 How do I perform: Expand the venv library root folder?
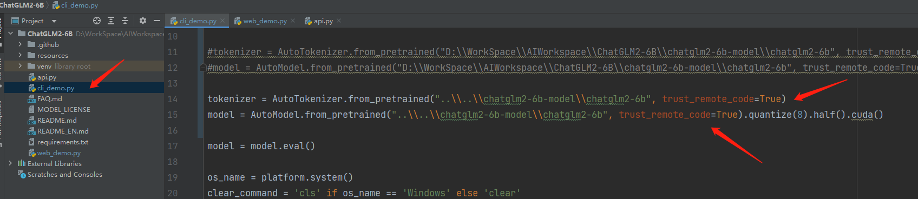coord(20,66)
